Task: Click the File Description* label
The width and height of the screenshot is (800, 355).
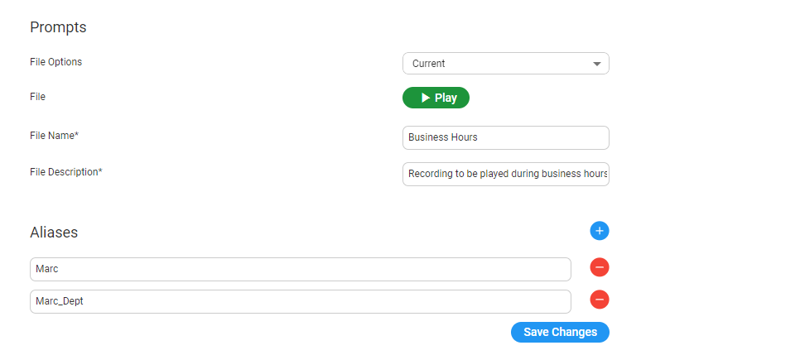Action: pyautogui.click(x=65, y=172)
